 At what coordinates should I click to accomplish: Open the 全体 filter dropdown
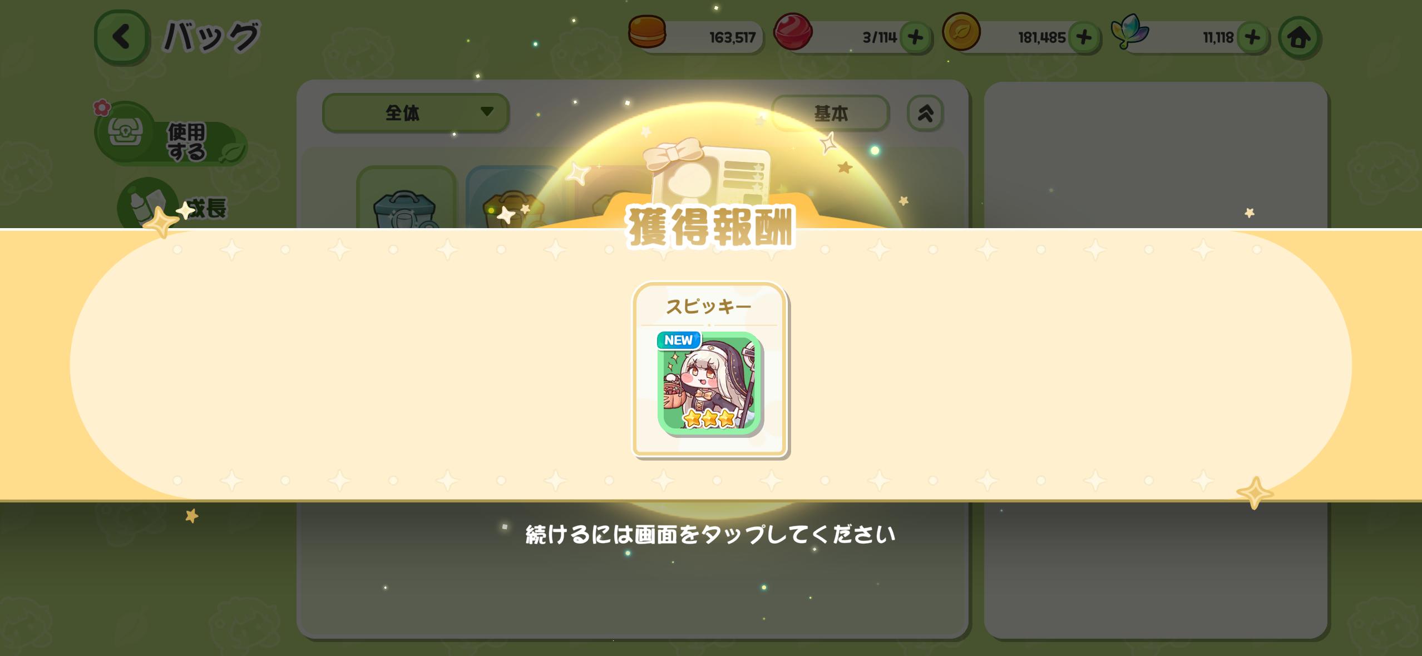click(x=415, y=113)
